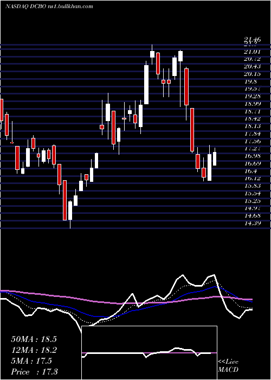
Task: Click the 17.84 price axis label
Action: 253,134
